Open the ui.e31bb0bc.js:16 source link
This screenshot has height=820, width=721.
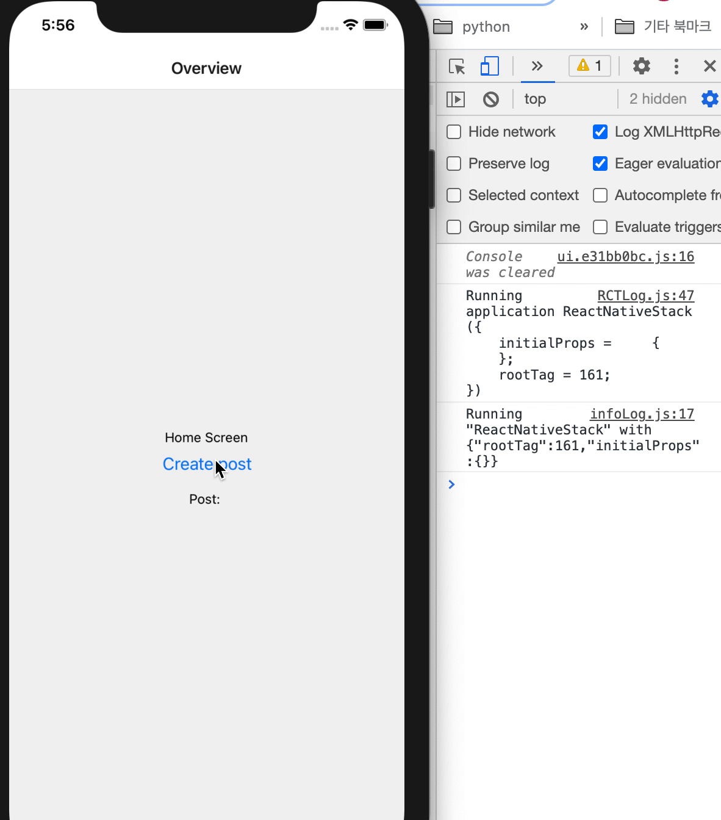626,257
